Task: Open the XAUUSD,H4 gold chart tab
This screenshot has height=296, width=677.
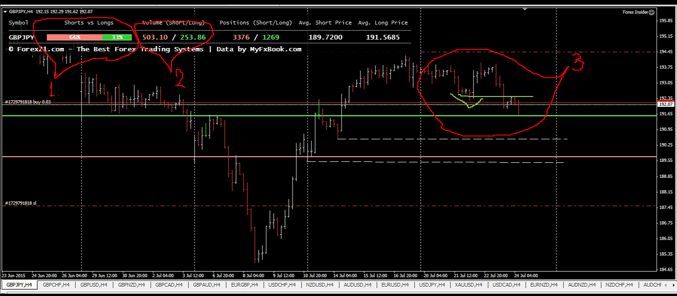Action: (x=469, y=285)
